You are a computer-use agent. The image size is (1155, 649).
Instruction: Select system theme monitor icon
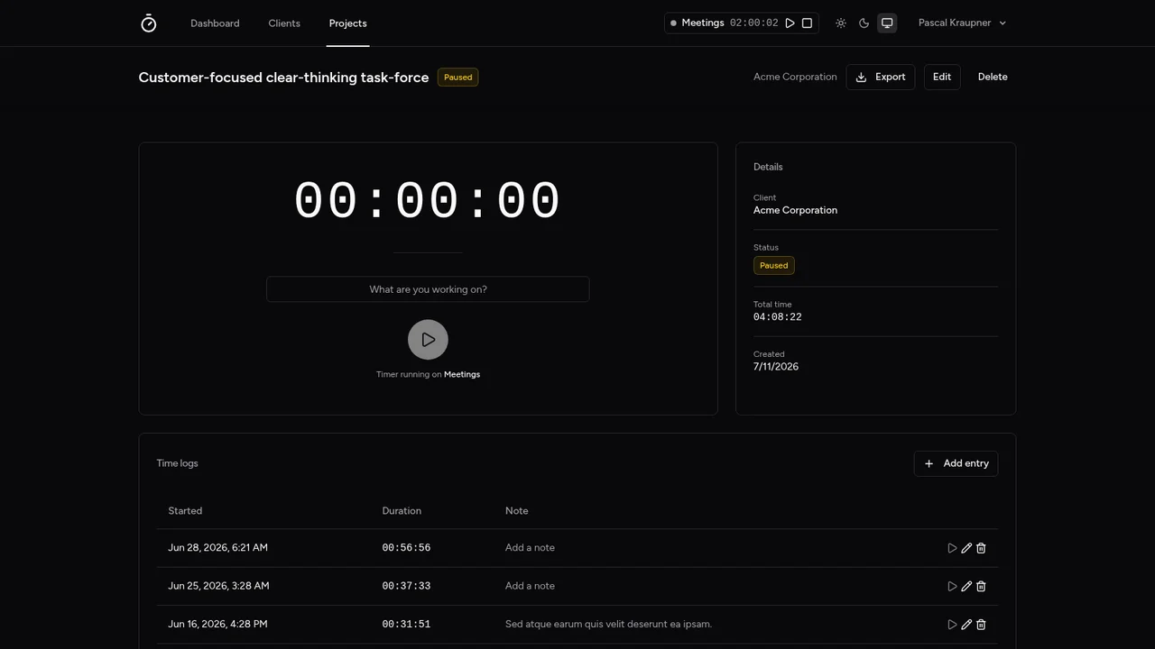coord(887,23)
